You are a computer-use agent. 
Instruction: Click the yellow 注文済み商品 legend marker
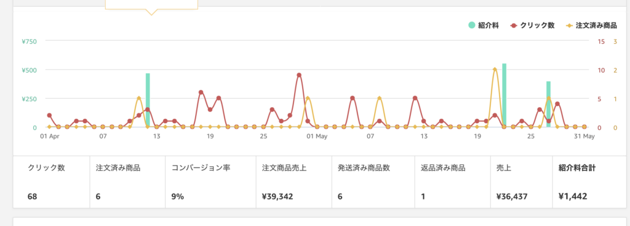569,25
